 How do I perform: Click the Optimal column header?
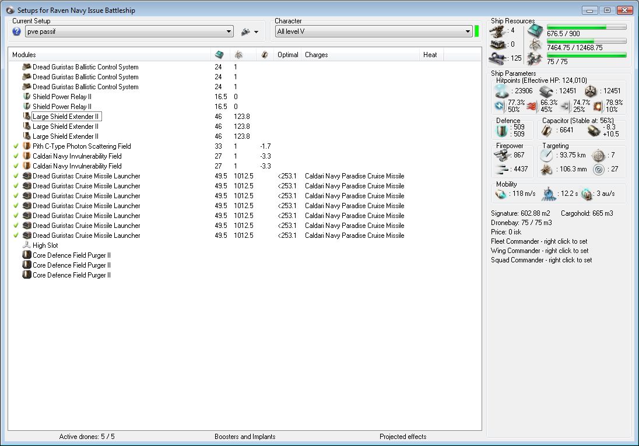(287, 55)
